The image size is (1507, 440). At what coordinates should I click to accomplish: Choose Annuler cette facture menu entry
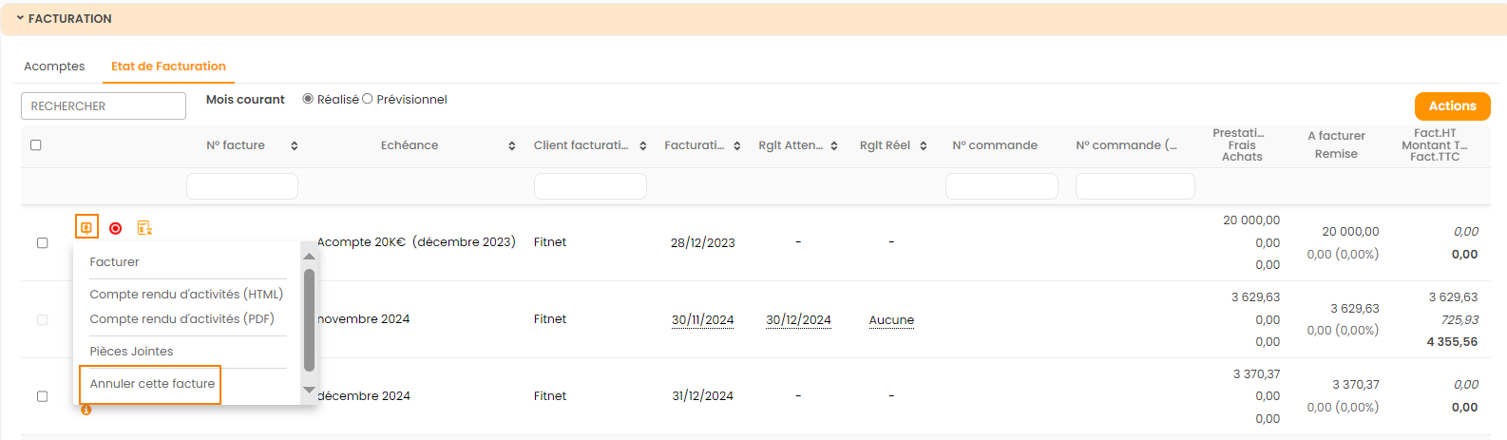coord(152,384)
